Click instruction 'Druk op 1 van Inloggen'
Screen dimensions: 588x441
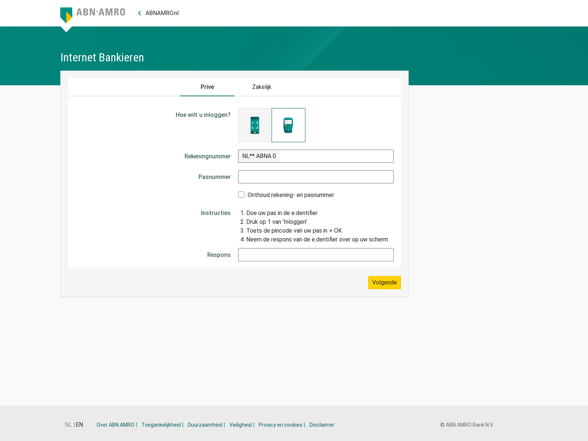pos(276,222)
